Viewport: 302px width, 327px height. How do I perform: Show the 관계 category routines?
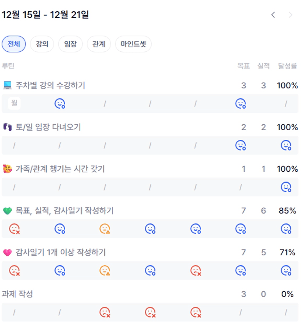99,44
